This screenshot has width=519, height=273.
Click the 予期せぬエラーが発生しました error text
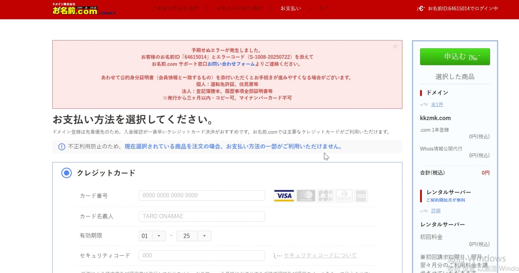point(226,50)
